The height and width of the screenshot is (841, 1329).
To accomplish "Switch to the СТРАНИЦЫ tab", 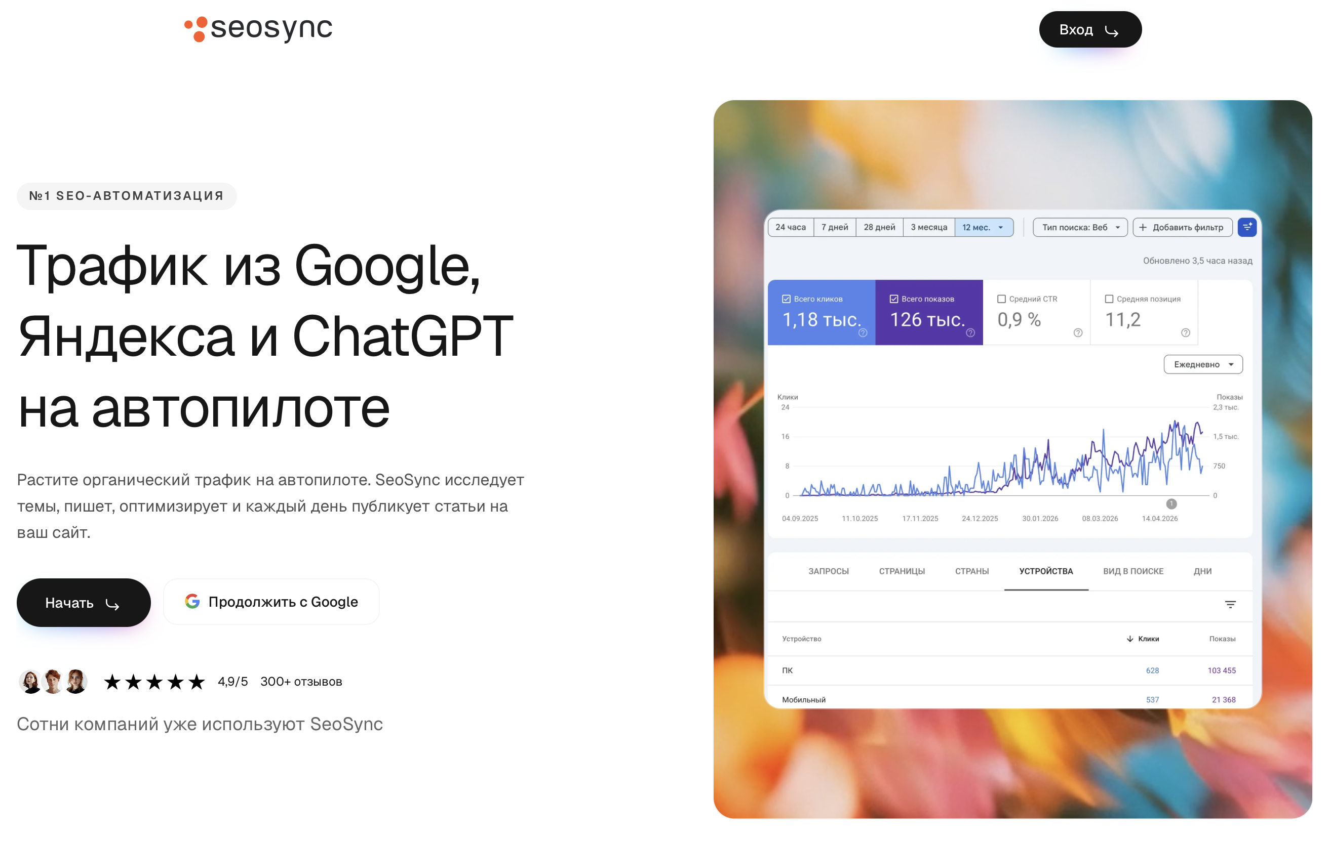I will (902, 571).
